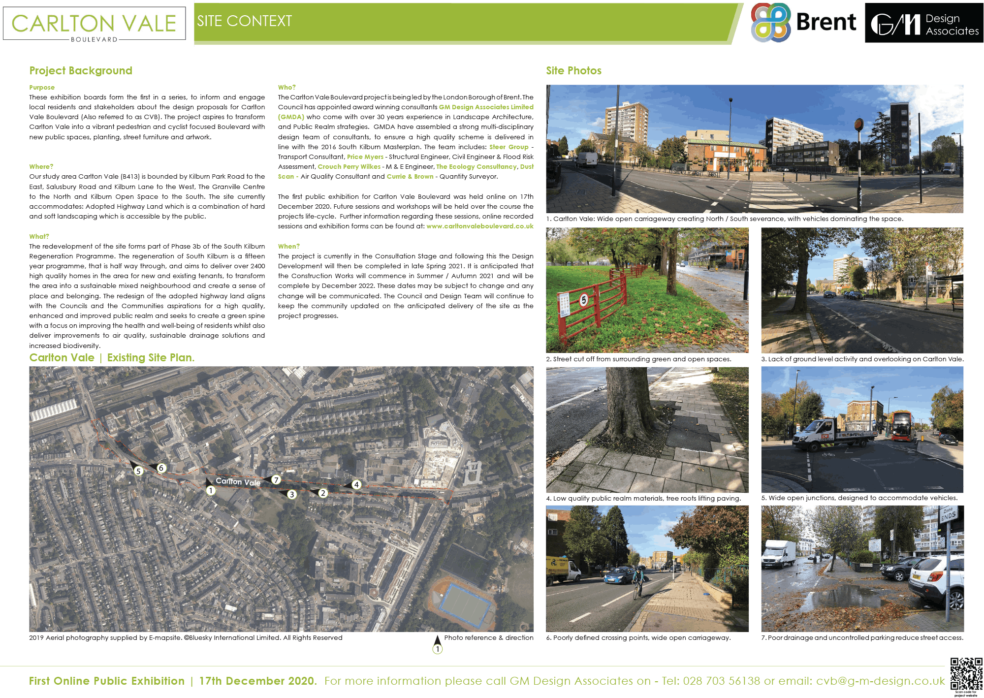Image resolution: width=984 pixels, height=698 pixels.
Task: Open the poor drainage puddle photo
Action: (x=862, y=569)
